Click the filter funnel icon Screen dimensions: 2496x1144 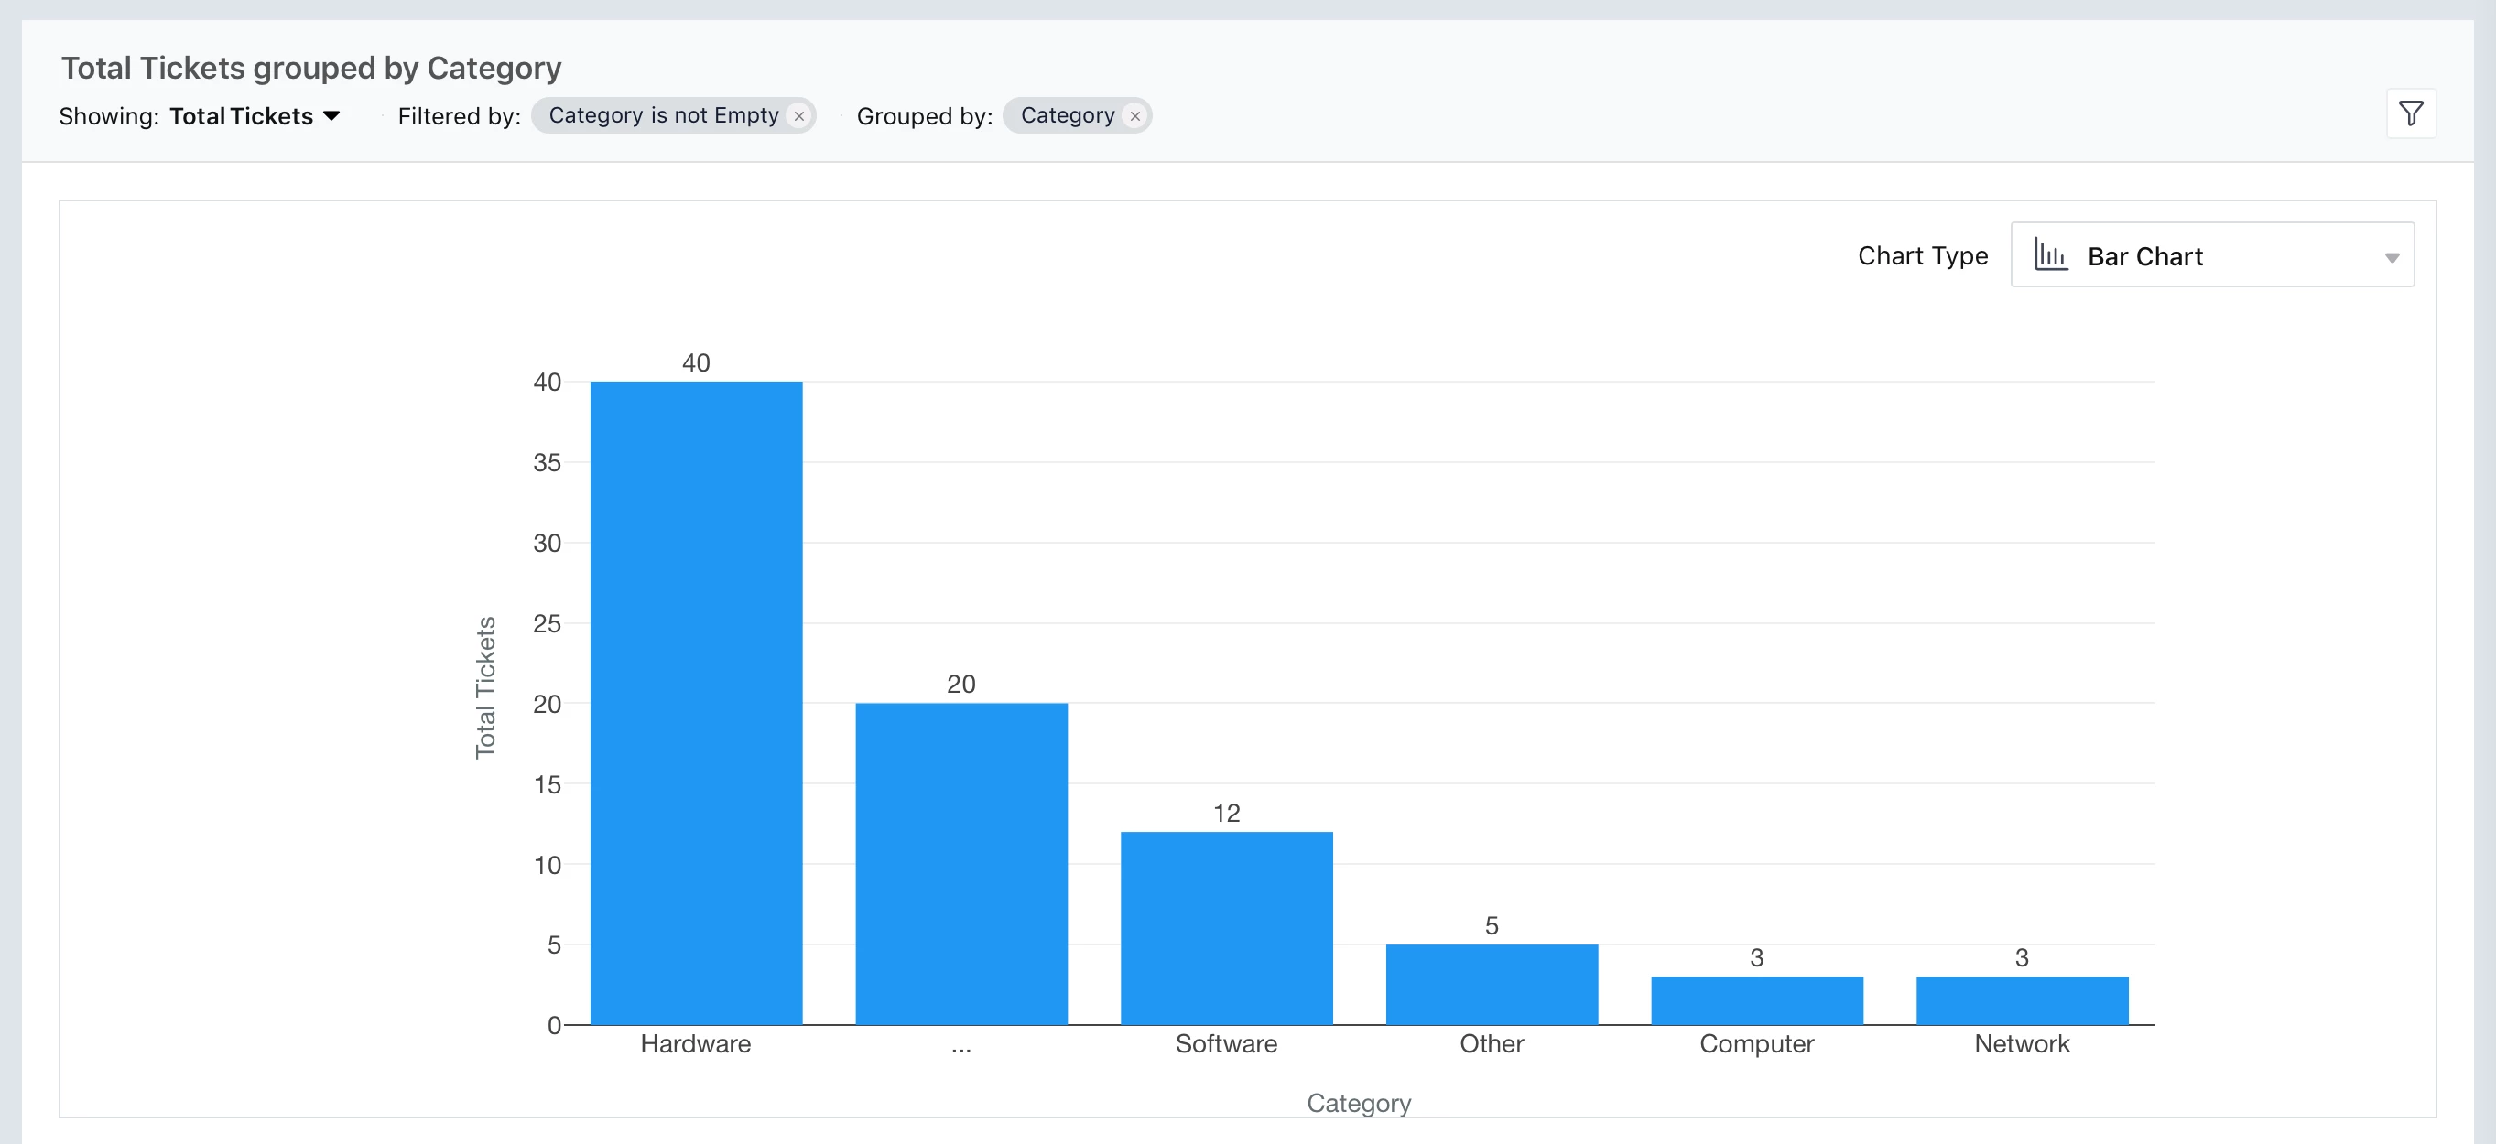click(2410, 114)
